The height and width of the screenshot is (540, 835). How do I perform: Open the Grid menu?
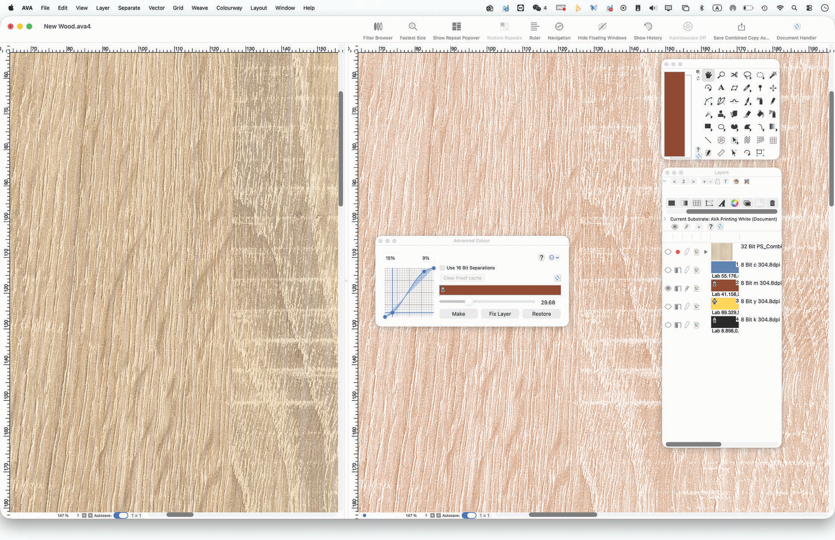click(x=178, y=8)
